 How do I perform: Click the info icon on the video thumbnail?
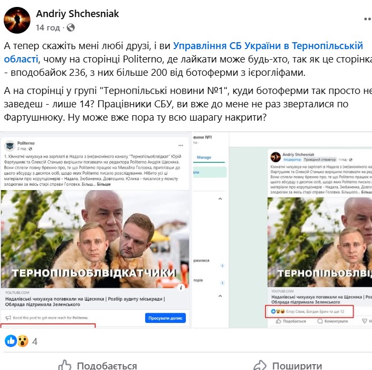coord(181,288)
